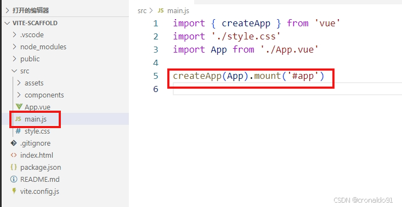Select main.js in the file explorer
402x207 pixels.
(36, 119)
